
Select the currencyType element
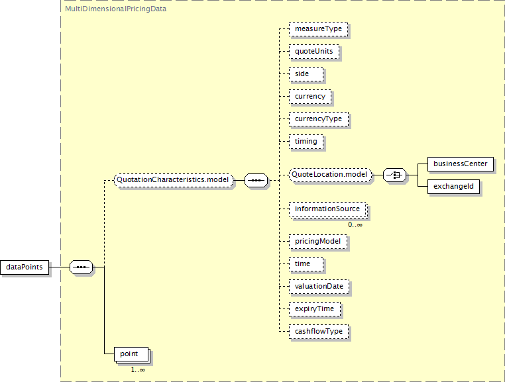(x=319, y=119)
